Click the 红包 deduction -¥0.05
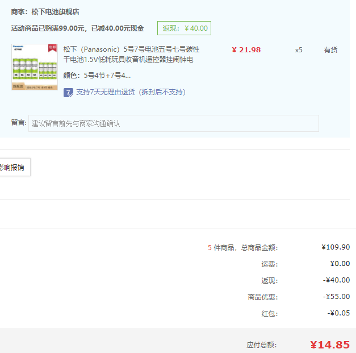356x353 pixels. (338, 313)
